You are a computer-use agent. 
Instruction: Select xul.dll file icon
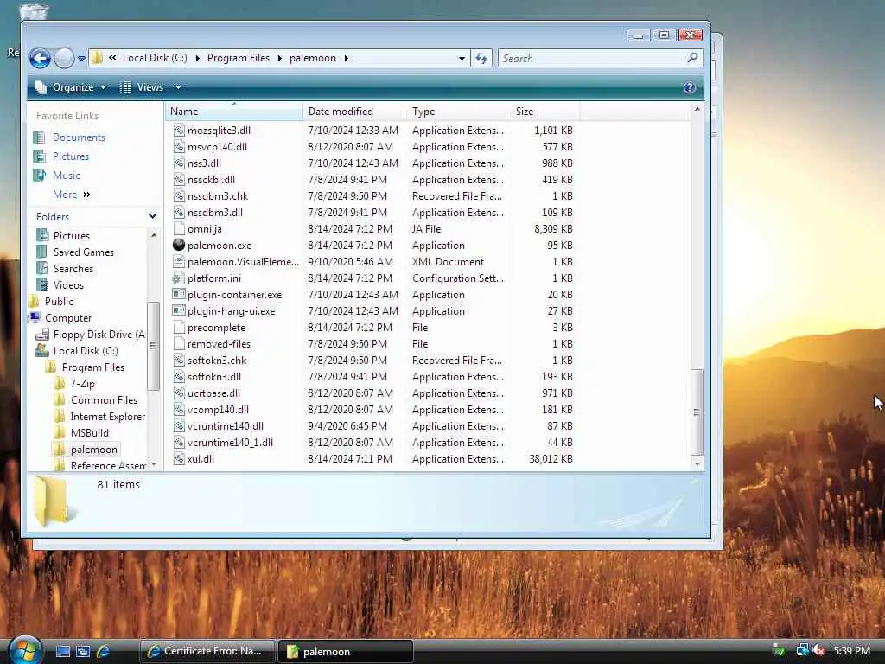pos(179,458)
